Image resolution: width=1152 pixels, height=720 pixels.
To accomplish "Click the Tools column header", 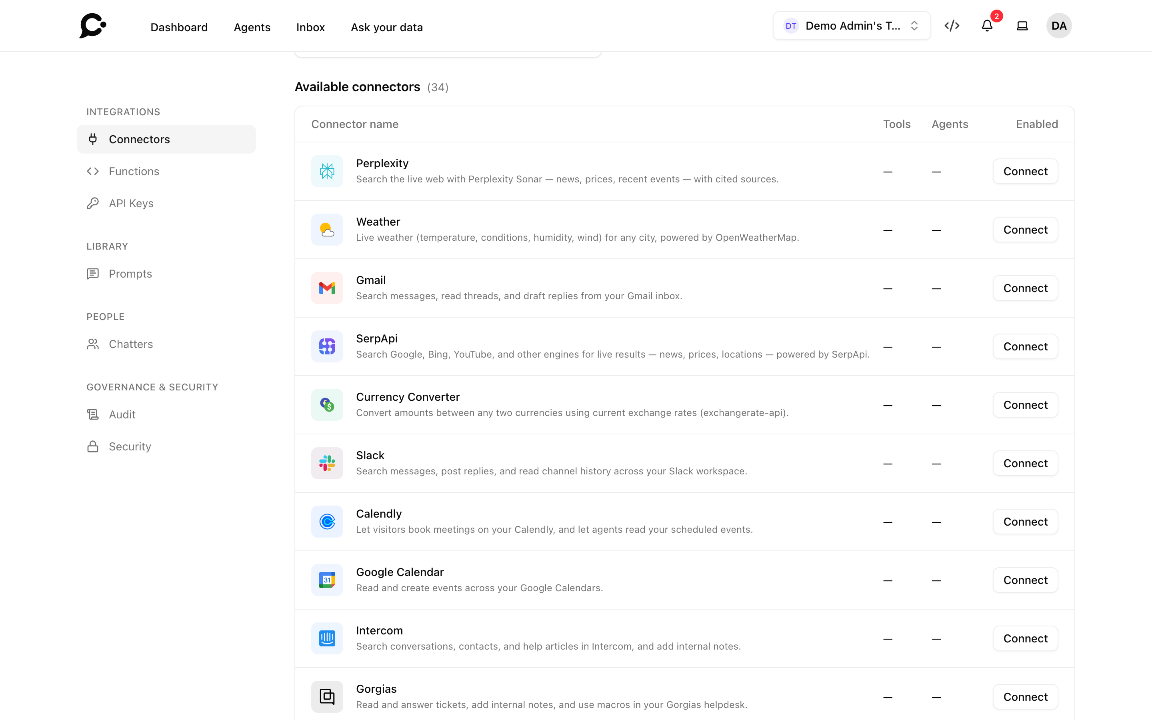I will [897, 124].
